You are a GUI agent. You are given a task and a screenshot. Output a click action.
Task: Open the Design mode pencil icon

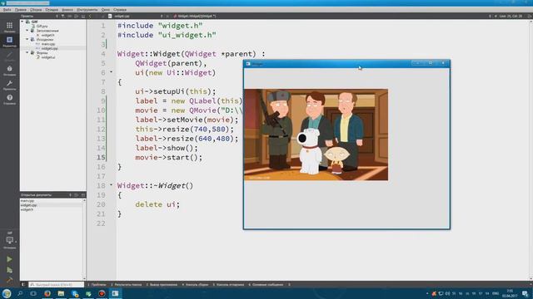[9, 55]
